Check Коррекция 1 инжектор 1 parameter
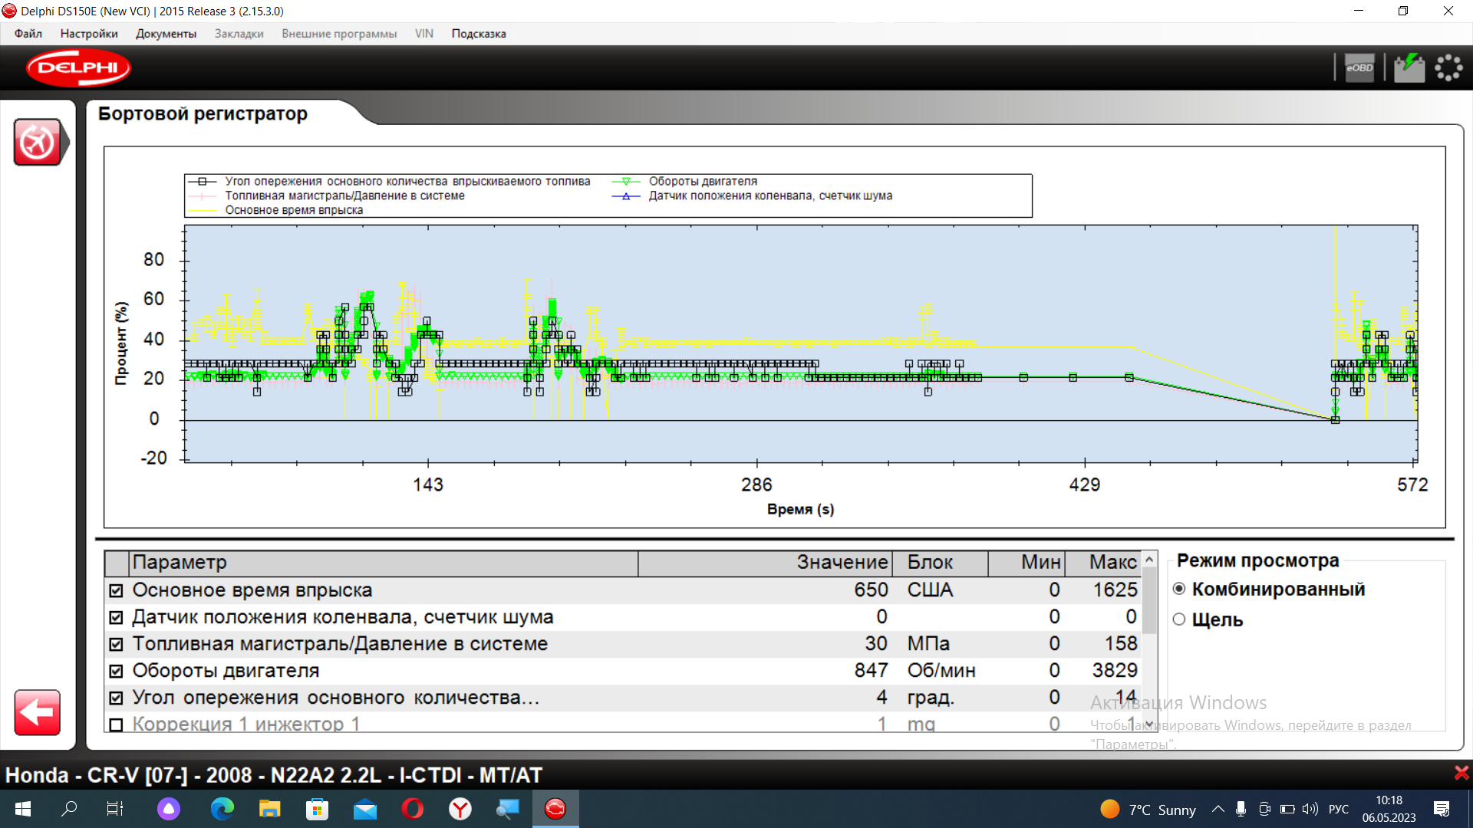 click(x=116, y=724)
